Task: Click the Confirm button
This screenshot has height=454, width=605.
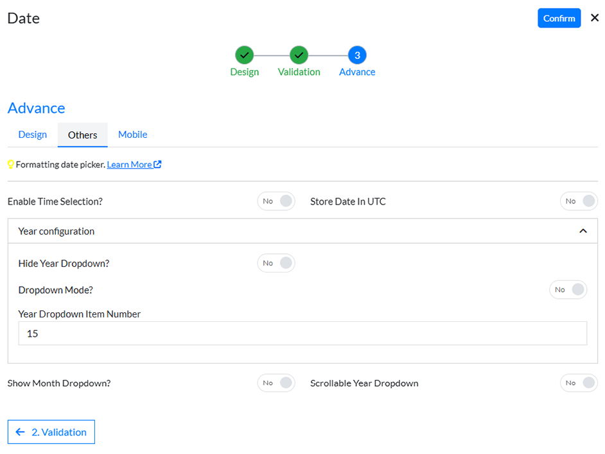Action: 559,18
